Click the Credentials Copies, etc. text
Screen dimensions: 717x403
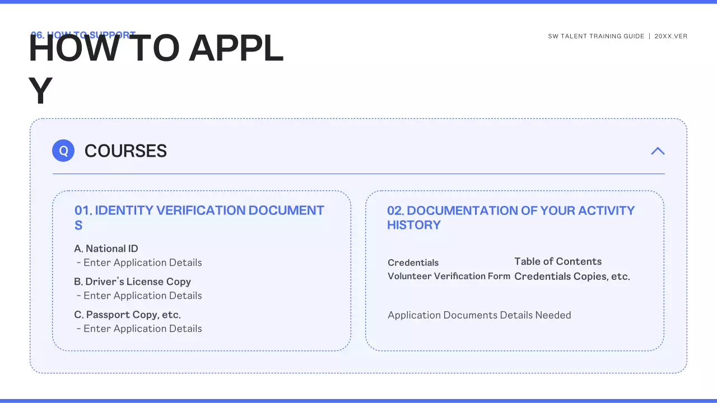[572, 277]
